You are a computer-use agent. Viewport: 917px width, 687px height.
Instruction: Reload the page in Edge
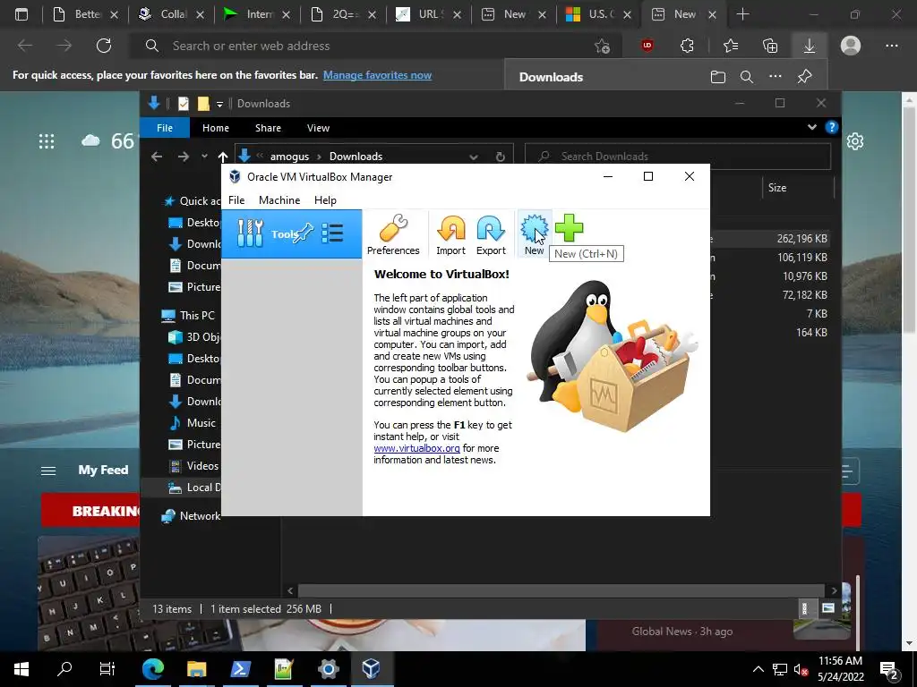pyautogui.click(x=104, y=46)
